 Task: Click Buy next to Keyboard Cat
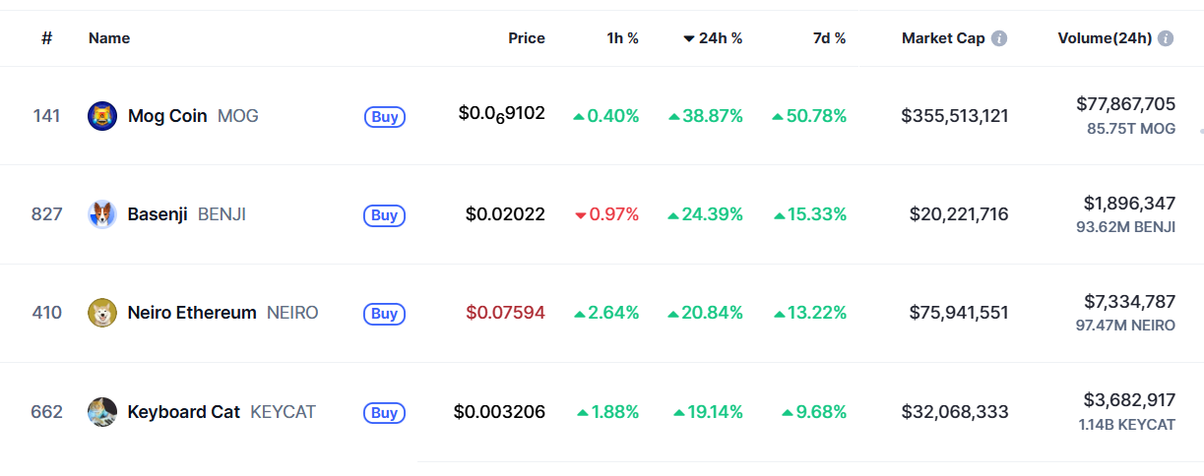[x=385, y=413]
